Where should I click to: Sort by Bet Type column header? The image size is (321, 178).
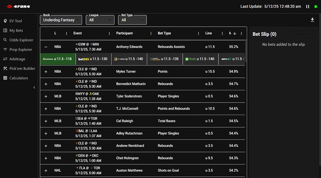coord(164,33)
